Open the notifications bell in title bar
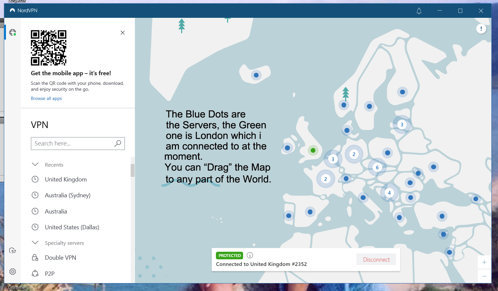498x291 pixels. point(419,11)
